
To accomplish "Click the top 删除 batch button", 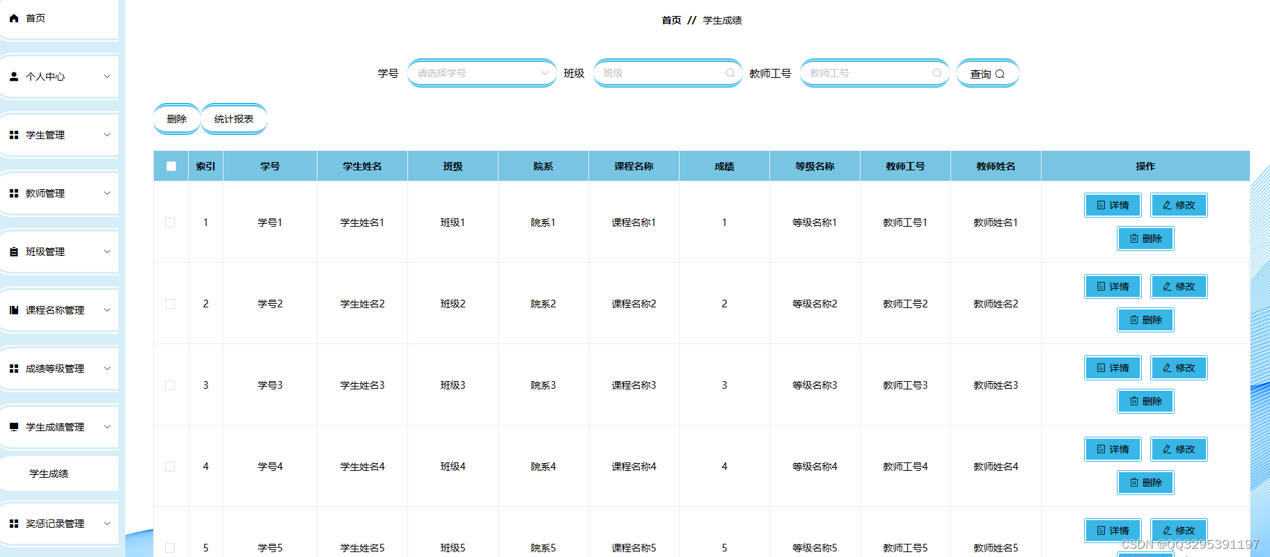I will (177, 119).
